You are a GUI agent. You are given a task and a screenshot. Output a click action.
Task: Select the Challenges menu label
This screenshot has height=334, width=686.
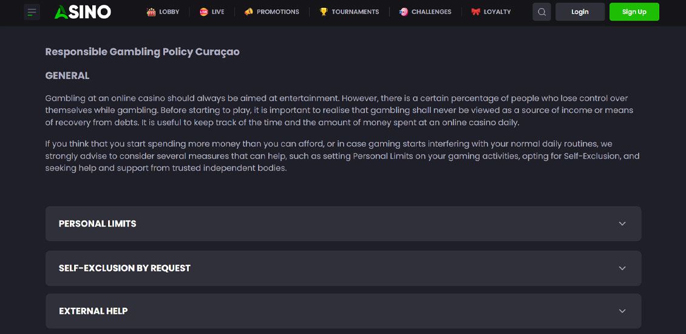pyautogui.click(x=431, y=12)
